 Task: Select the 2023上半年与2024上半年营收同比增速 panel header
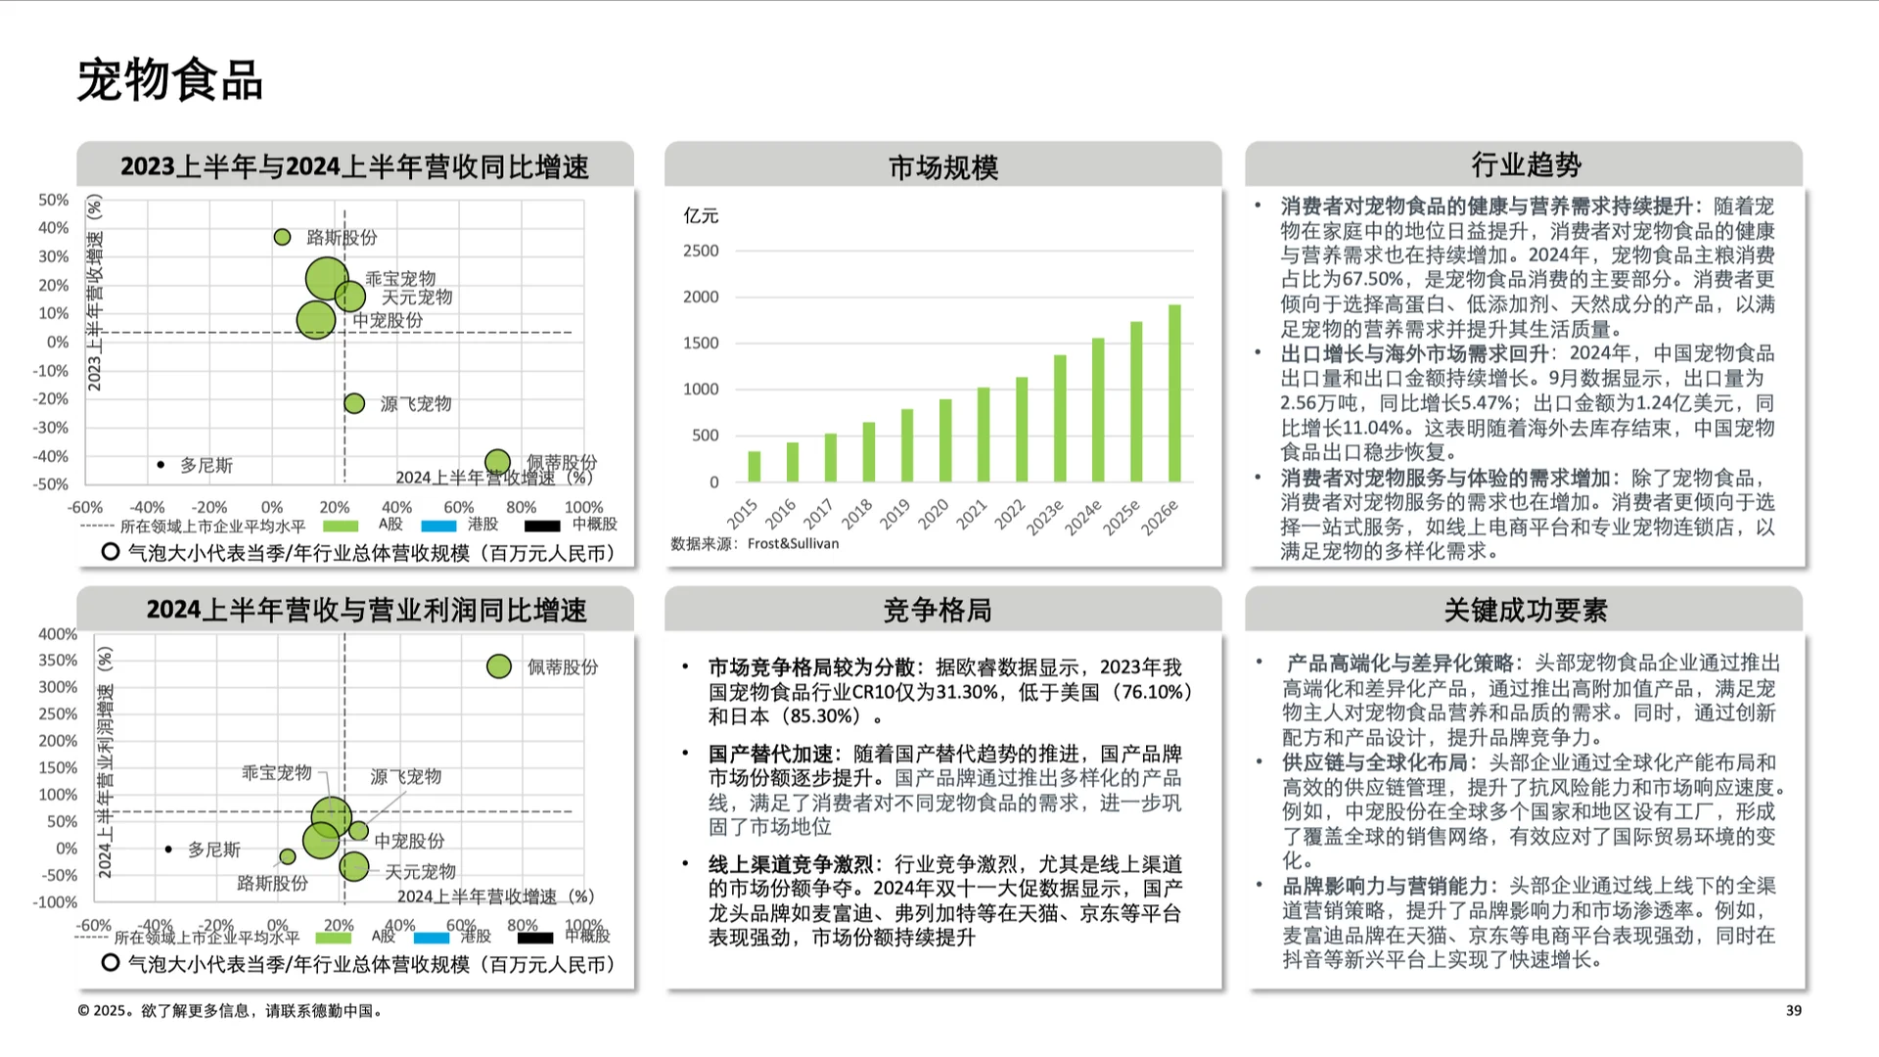[355, 165]
